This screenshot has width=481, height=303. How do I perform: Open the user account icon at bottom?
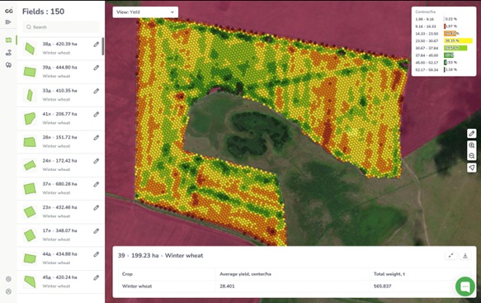click(x=8, y=291)
